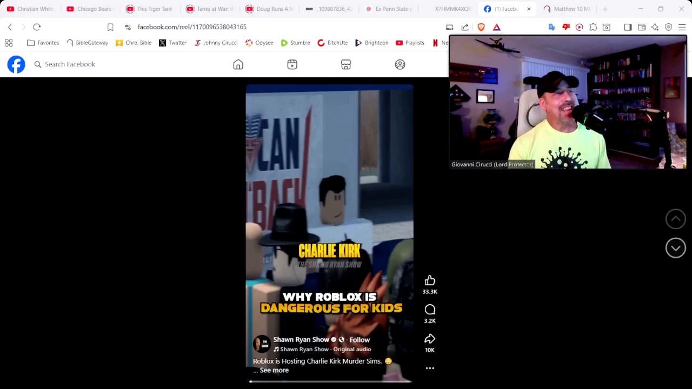
Task: Toggle Brave Shields lion icon
Action: click(x=481, y=27)
